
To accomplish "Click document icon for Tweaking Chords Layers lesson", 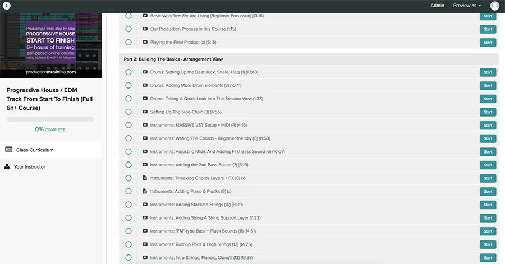I will point(145,178).
